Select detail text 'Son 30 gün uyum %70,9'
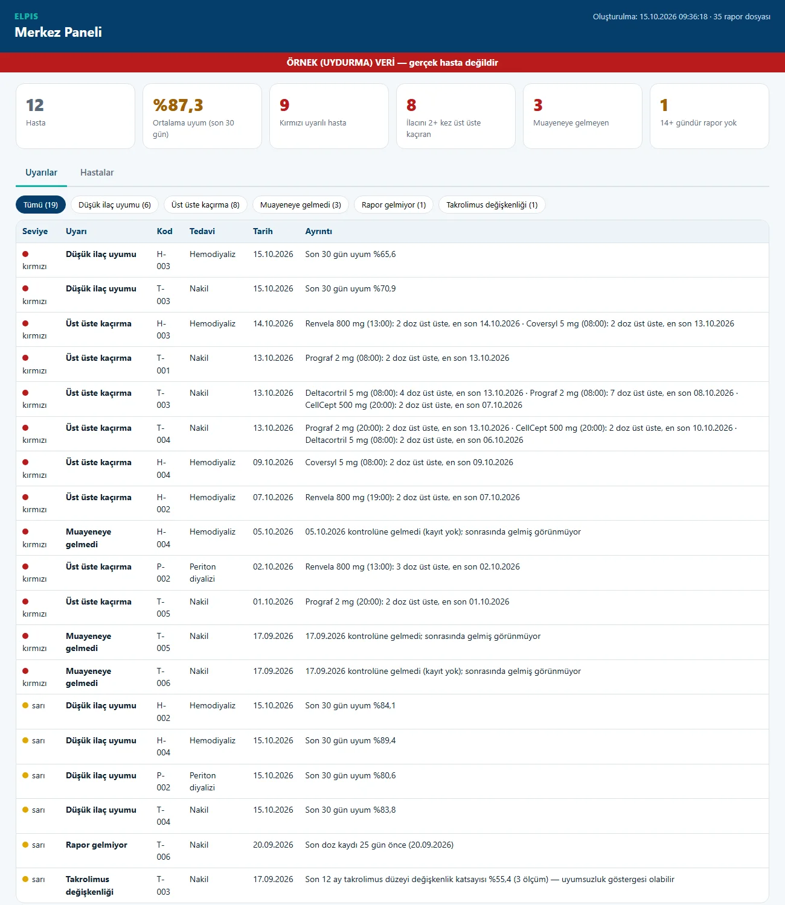 [x=351, y=289]
